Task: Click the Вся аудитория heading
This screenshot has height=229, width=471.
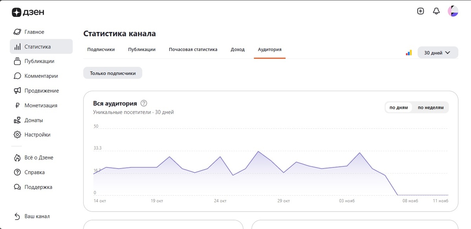Action: coord(115,103)
